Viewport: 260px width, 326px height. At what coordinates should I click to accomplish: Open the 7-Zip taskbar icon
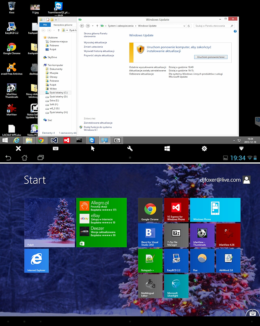(x=117, y=140)
